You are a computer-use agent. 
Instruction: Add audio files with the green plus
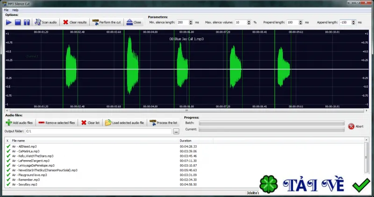click(20, 123)
